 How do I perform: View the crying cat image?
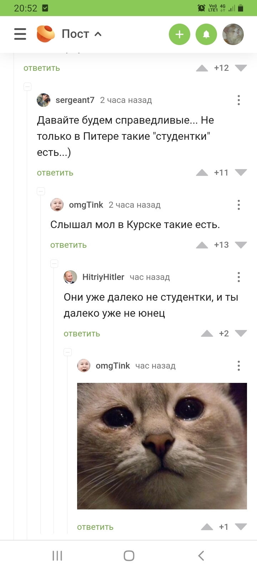[x=162, y=446]
